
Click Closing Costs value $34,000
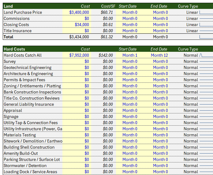(82, 25)
